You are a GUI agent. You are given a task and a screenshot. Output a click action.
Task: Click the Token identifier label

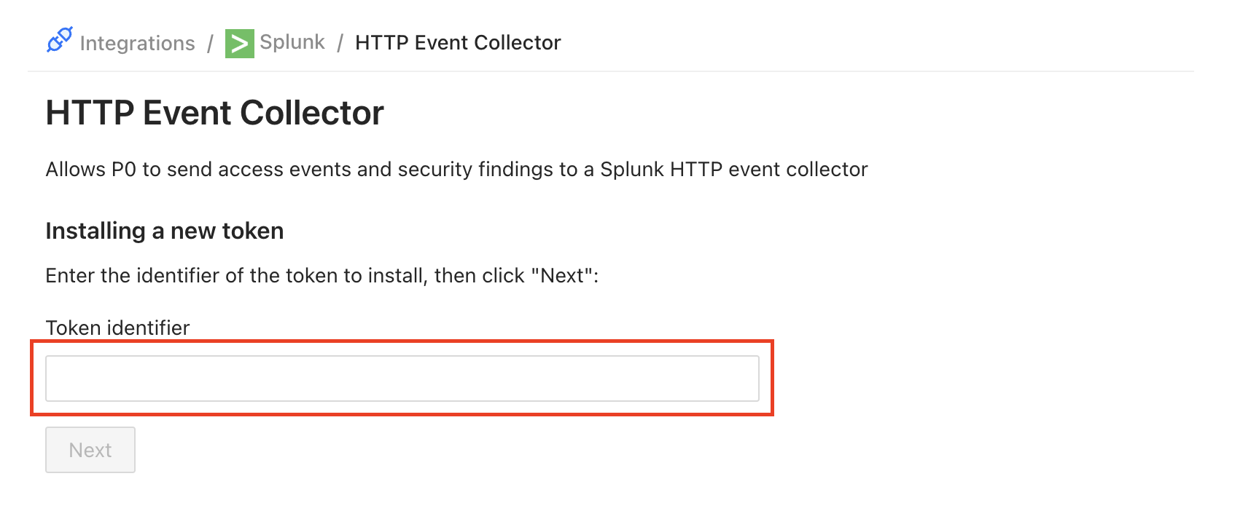click(x=117, y=328)
